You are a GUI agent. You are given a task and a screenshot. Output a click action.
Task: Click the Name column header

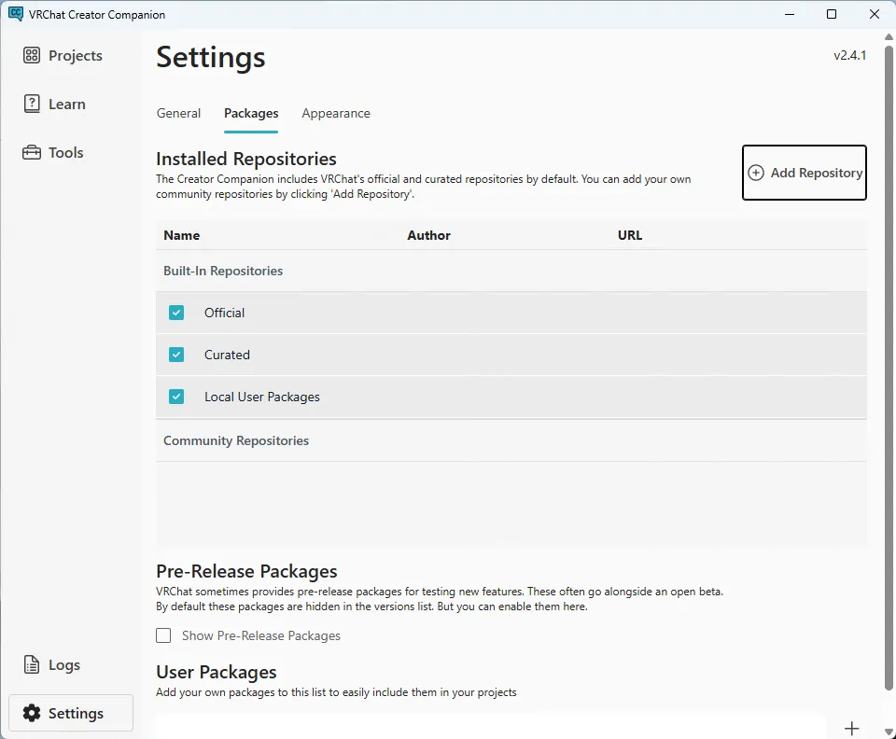[x=182, y=235]
